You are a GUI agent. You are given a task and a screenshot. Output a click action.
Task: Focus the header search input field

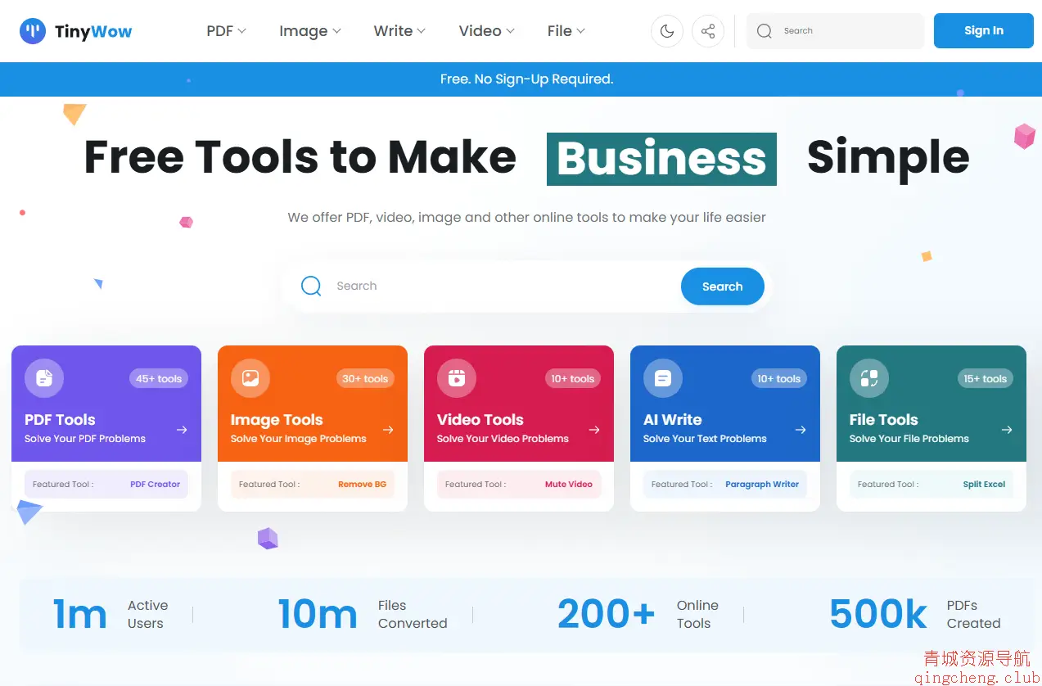(847, 31)
